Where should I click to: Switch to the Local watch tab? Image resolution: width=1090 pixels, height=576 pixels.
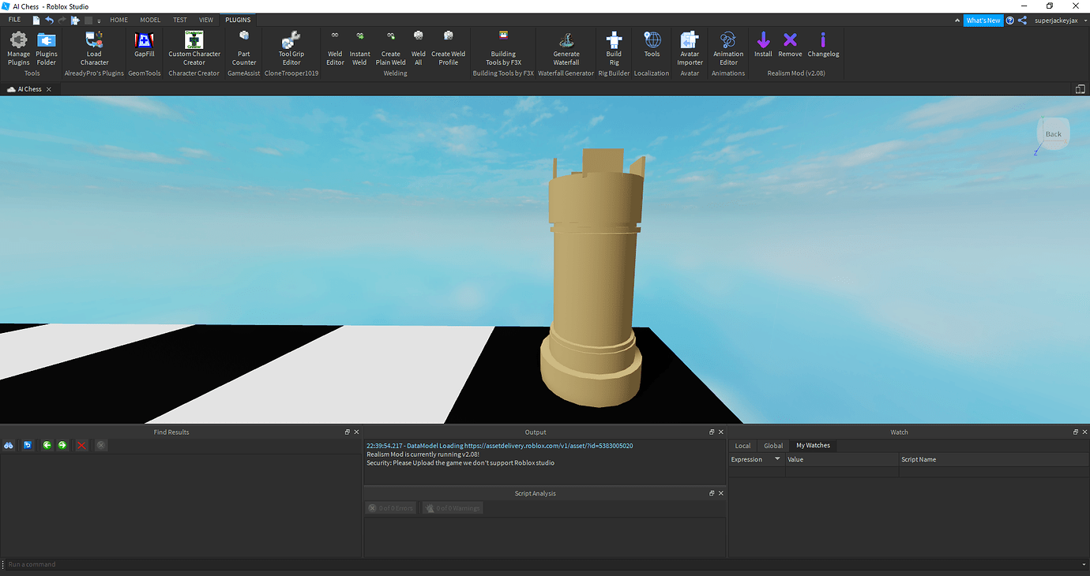742,445
